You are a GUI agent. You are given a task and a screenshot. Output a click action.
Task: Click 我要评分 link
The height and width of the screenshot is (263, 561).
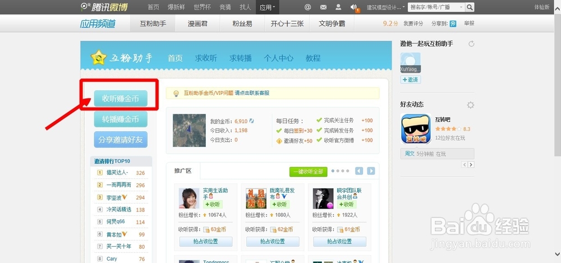[x=413, y=24]
